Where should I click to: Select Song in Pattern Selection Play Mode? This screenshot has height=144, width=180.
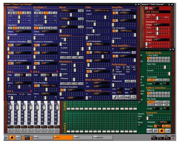click(x=158, y=105)
